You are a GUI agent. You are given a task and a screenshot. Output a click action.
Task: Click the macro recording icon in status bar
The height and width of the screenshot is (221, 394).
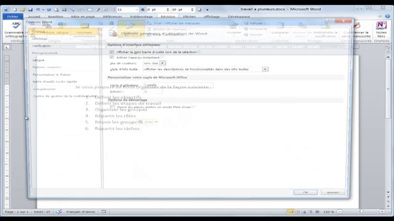[x=103, y=212]
